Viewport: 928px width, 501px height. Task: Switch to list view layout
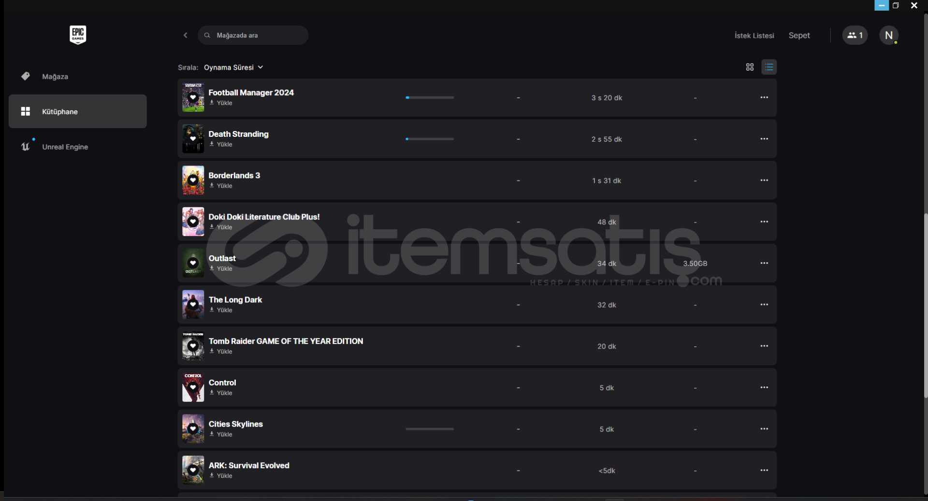click(769, 67)
